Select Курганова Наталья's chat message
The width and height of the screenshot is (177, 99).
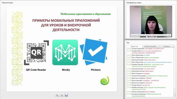(140, 71)
